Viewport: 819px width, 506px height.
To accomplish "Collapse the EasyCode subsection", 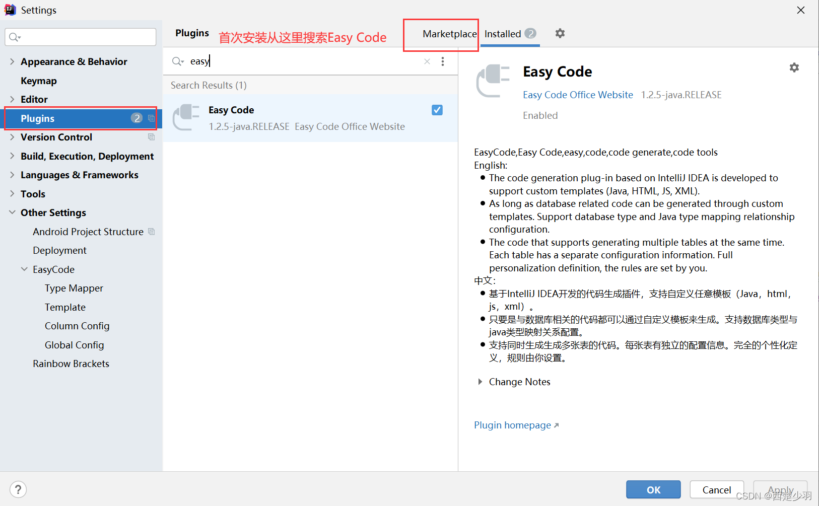I will pyautogui.click(x=24, y=269).
